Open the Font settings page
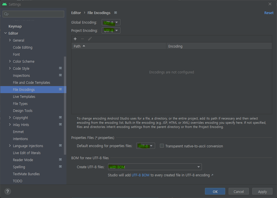Viewport: 277px width, 198px height. pyautogui.click(x=16, y=54)
